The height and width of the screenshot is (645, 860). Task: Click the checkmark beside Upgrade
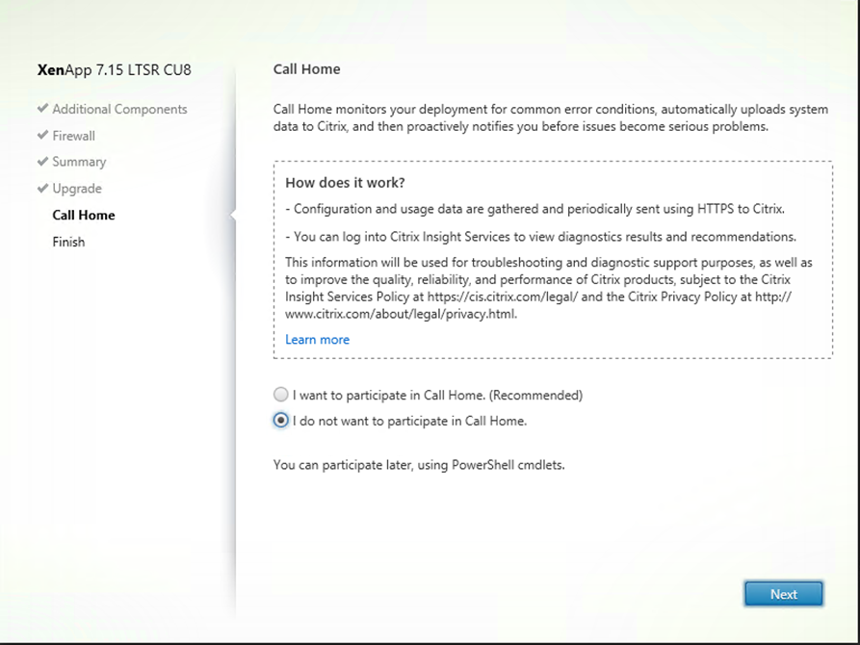pos(42,188)
